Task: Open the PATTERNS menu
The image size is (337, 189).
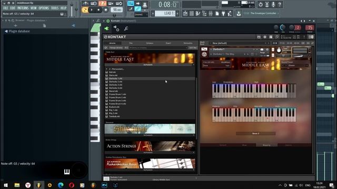Action: (x=23, y=8)
